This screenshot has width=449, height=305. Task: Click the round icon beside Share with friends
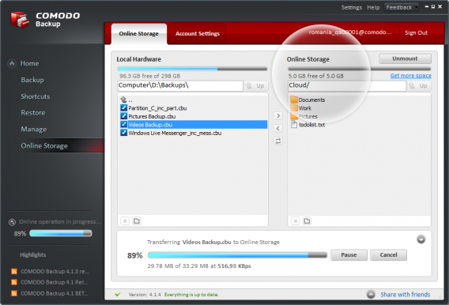tap(371, 295)
